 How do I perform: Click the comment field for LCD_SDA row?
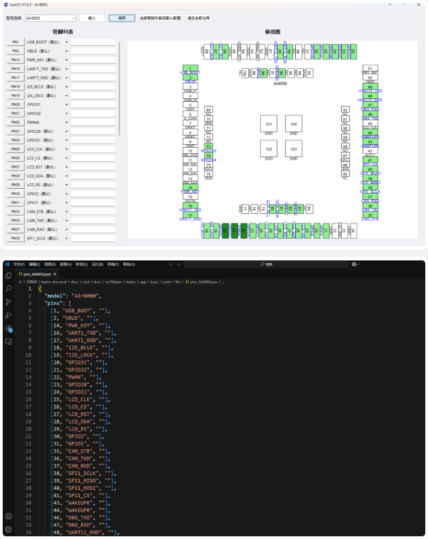[x=93, y=176]
